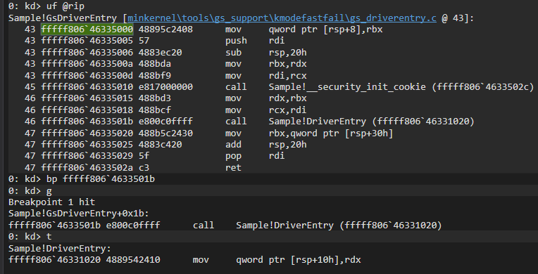This screenshot has width=538, height=274.
Task: Click 'mov qword ptr [rsp+8],rbx' operand text
Action: (325, 30)
